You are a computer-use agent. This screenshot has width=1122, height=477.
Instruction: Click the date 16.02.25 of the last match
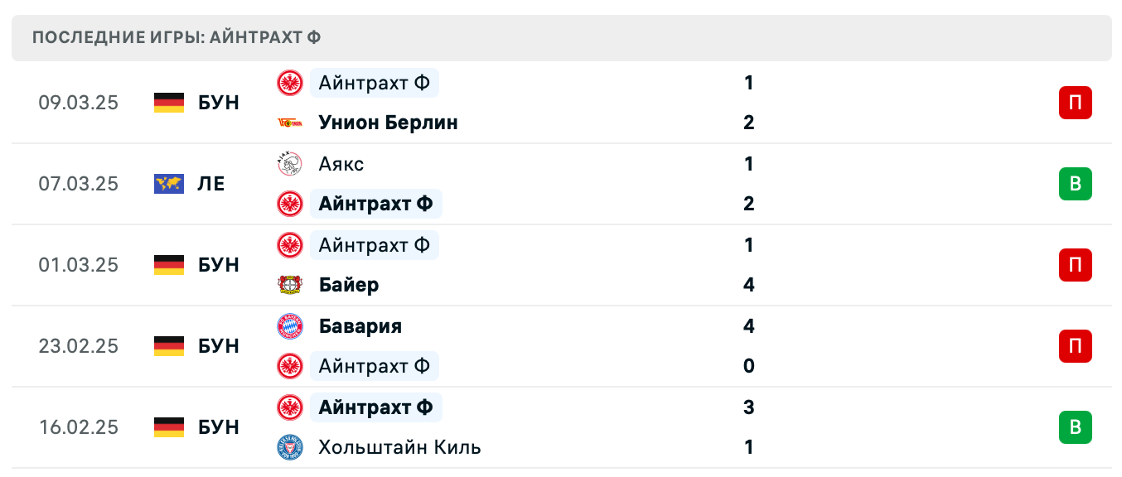(79, 427)
